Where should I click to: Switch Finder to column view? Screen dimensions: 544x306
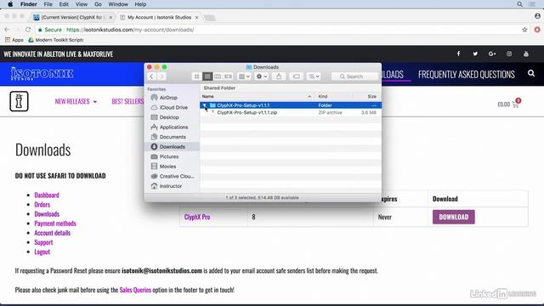[218, 76]
